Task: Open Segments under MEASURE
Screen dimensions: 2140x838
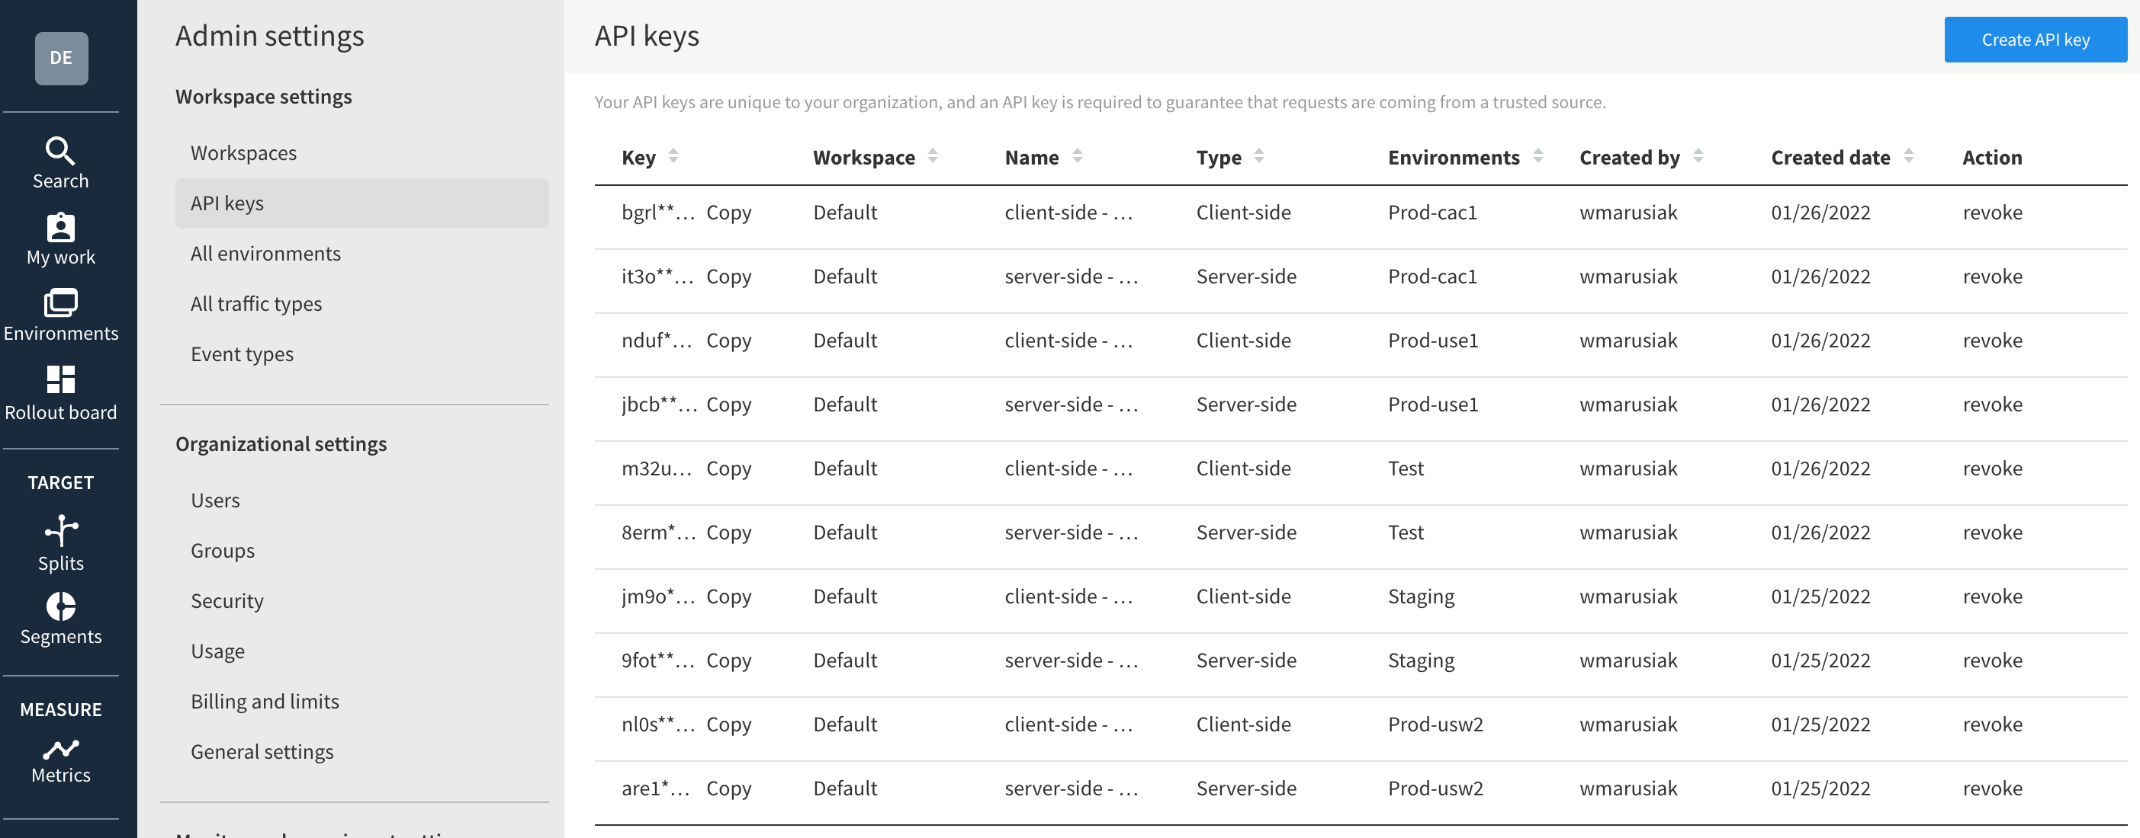Action: [x=60, y=635]
